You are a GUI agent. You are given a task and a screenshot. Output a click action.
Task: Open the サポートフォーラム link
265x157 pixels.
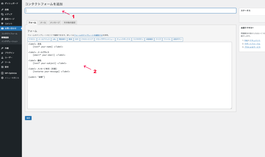click(252, 44)
